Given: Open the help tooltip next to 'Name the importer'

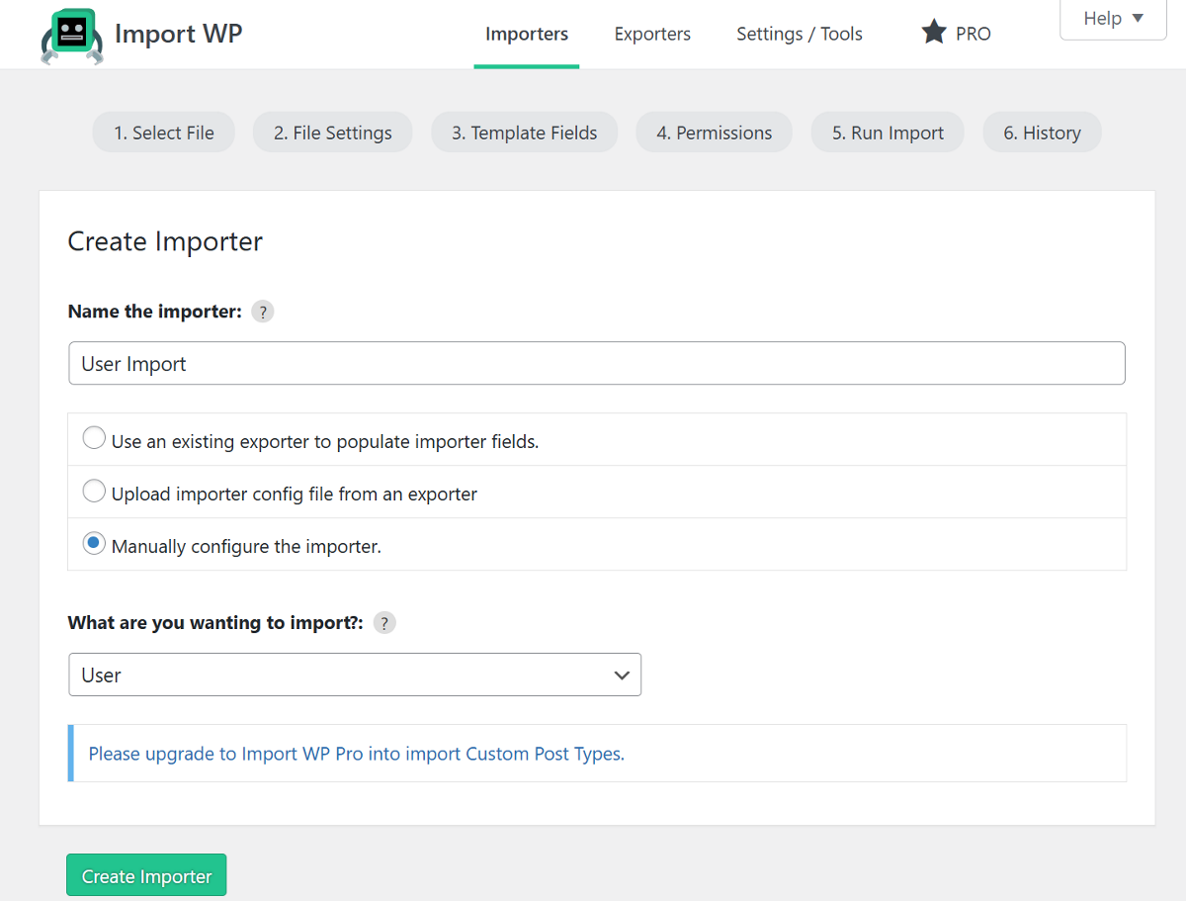Looking at the screenshot, I should pos(262,311).
